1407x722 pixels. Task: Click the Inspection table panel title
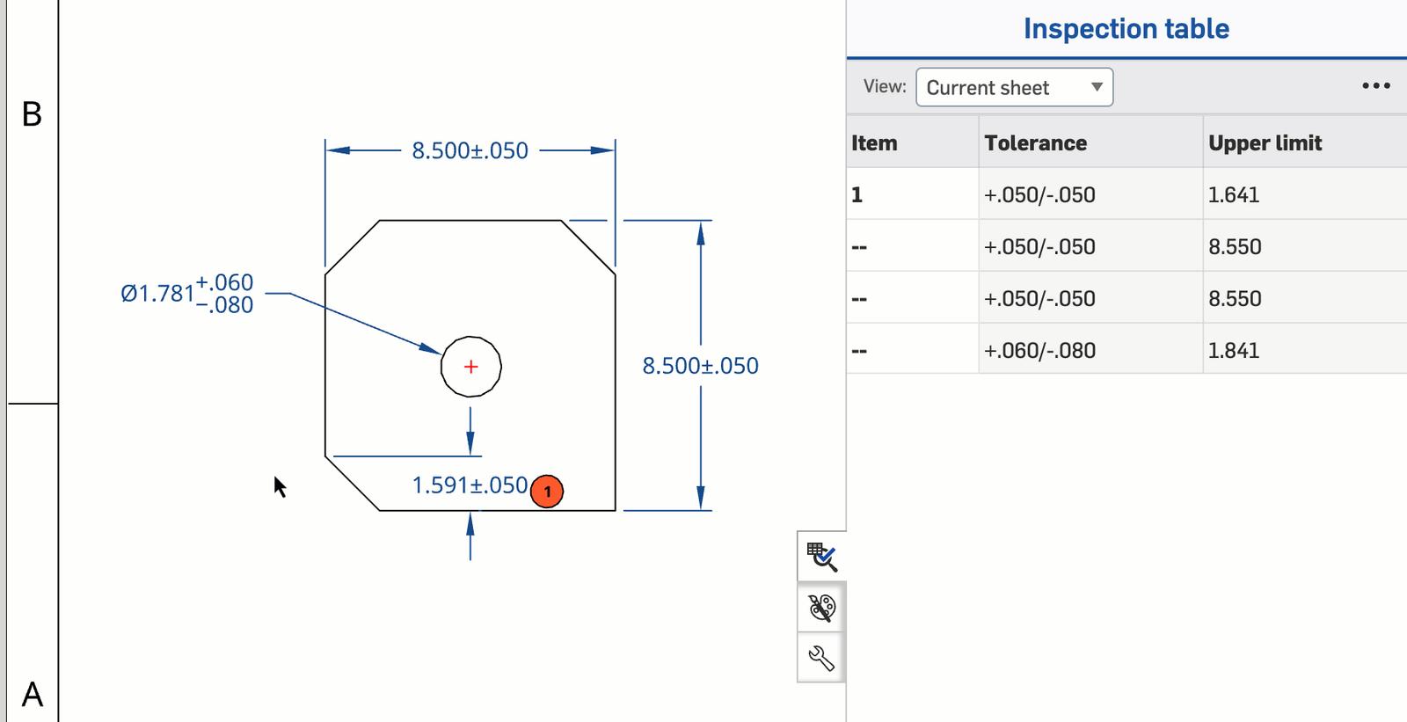point(1126,29)
